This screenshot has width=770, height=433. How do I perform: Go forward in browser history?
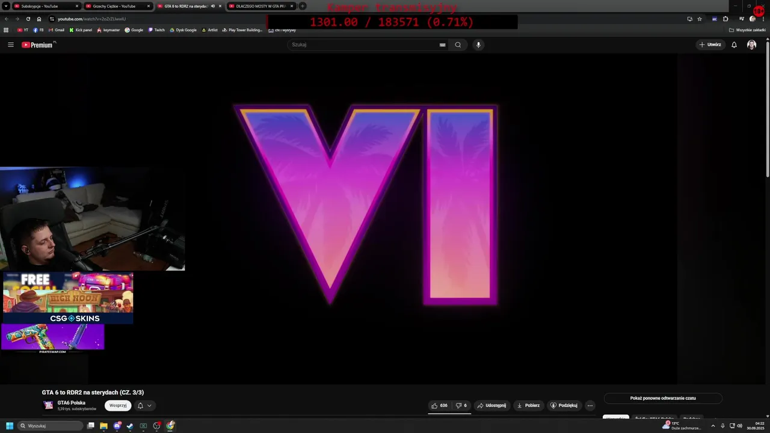17,19
